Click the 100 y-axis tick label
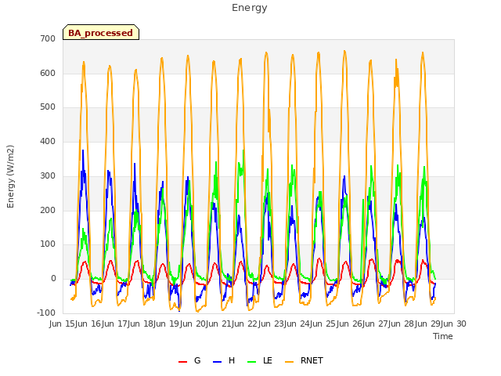Screen dimensions: 501x376 tap(48, 244)
